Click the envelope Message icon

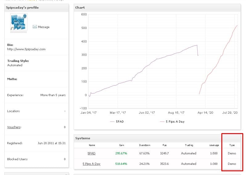[35, 27]
